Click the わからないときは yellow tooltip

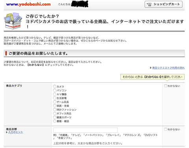tap(152, 77)
